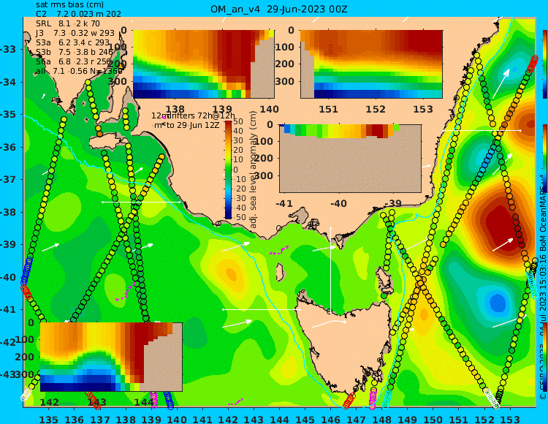Click the S3b satellite statistics row
The height and width of the screenshot is (424, 548).
[75, 52]
